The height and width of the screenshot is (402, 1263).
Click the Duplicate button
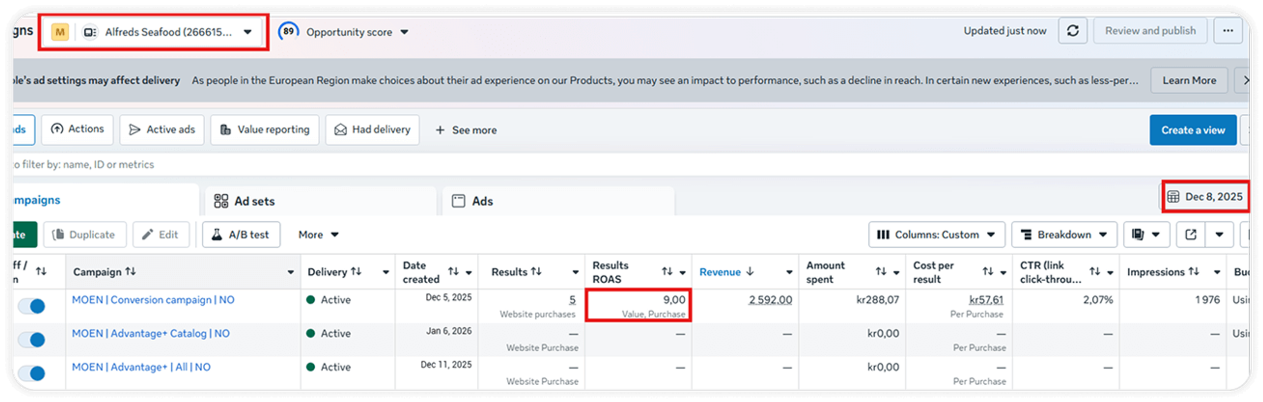pos(84,234)
